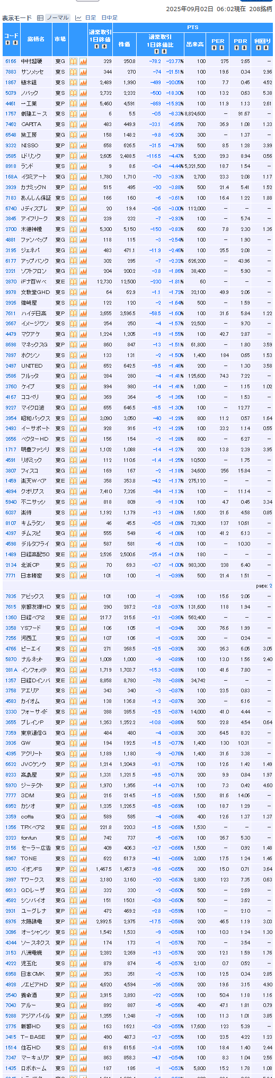Image resolution: width=275 pixels, height=1078 pixels.
Task: Open chart icon for 植木組 row
Action: [83, 83]
